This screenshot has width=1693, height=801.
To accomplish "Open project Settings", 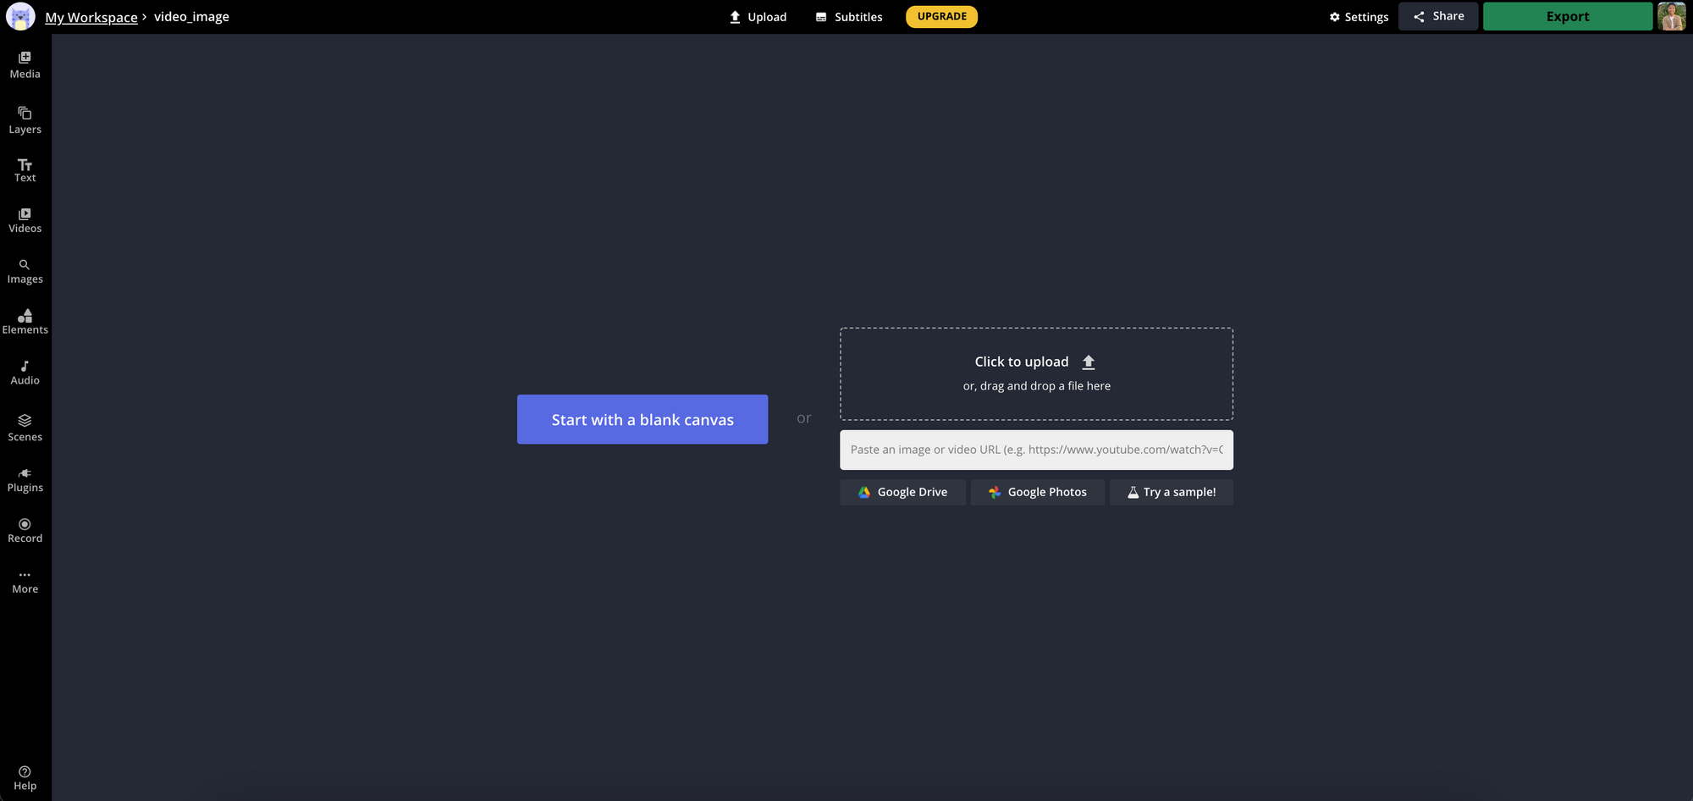I will pos(1359,17).
